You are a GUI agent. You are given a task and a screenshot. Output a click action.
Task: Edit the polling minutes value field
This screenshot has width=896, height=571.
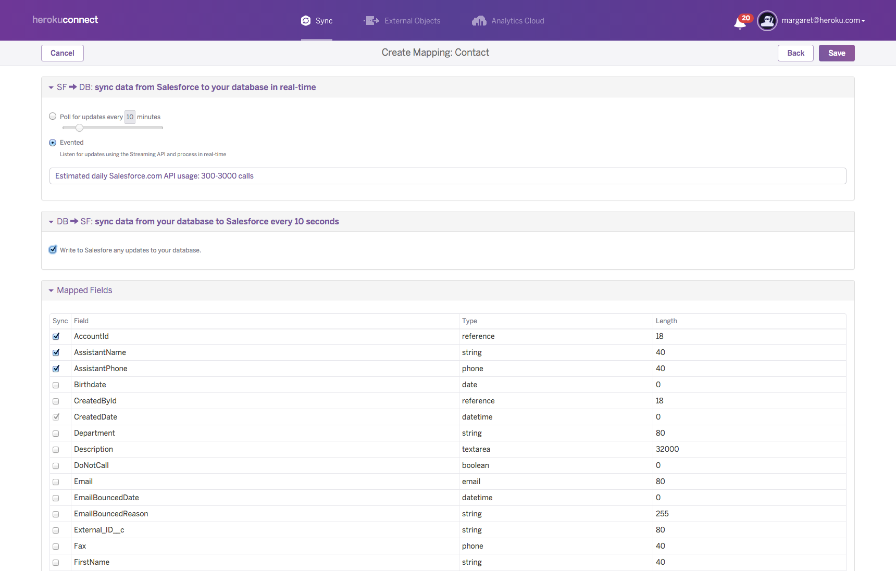[129, 117]
